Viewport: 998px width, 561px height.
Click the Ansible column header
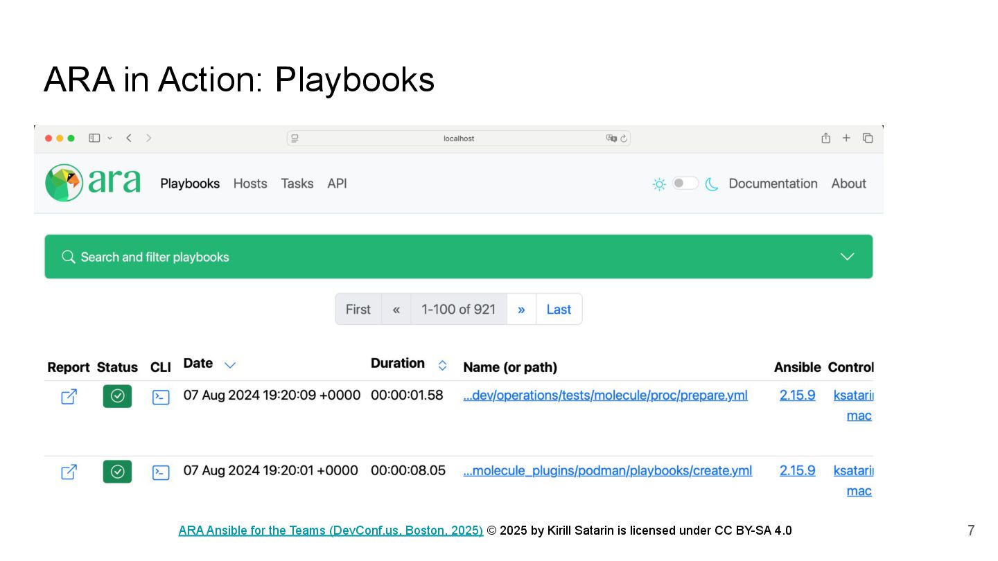(797, 367)
